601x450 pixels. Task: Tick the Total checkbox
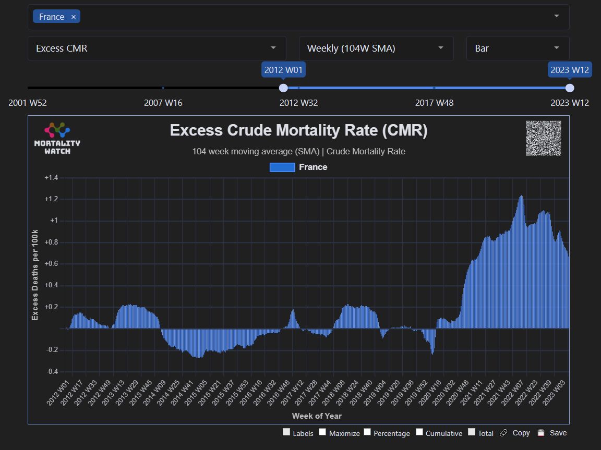pos(472,432)
